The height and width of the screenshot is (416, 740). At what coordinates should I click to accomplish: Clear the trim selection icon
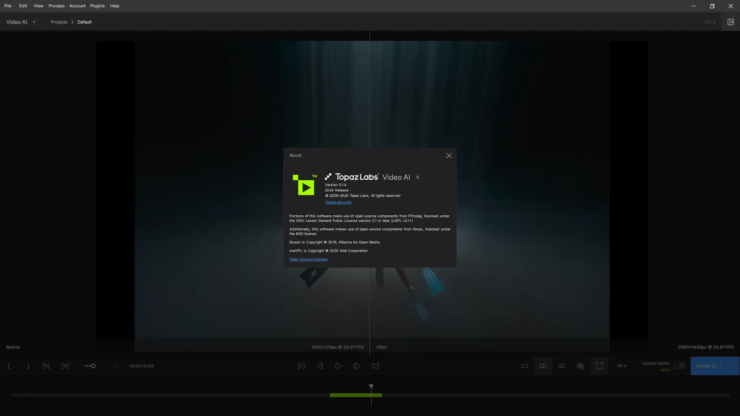[46, 366]
